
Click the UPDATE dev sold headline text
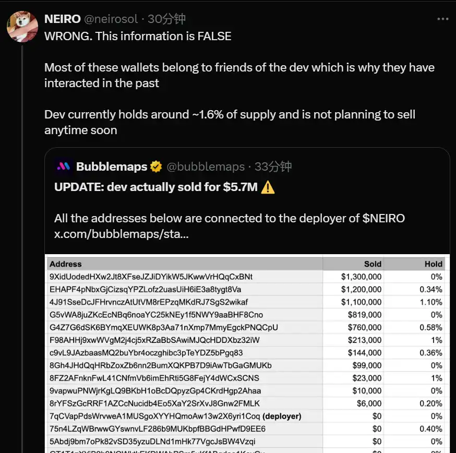coord(156,187)
